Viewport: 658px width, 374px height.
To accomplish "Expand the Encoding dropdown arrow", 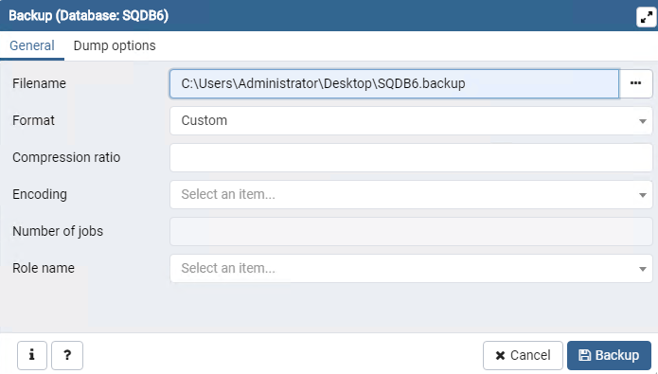I will tap(643, 195).
